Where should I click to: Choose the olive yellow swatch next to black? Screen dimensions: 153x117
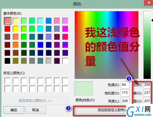click(16, 61)
